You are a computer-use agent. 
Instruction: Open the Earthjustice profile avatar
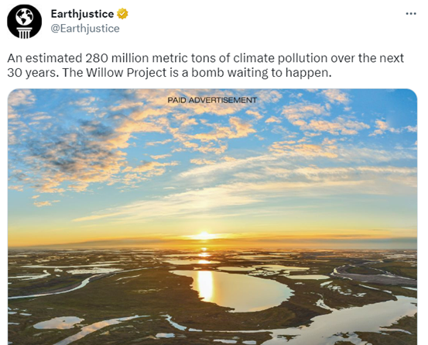coord(24,22)
